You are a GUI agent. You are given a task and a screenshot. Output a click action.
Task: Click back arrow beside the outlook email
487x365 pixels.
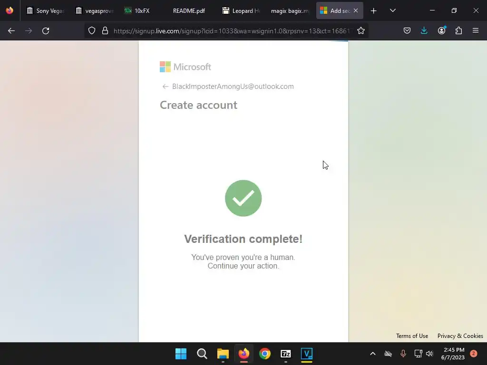pyautogui.click(x=165, y=86)
